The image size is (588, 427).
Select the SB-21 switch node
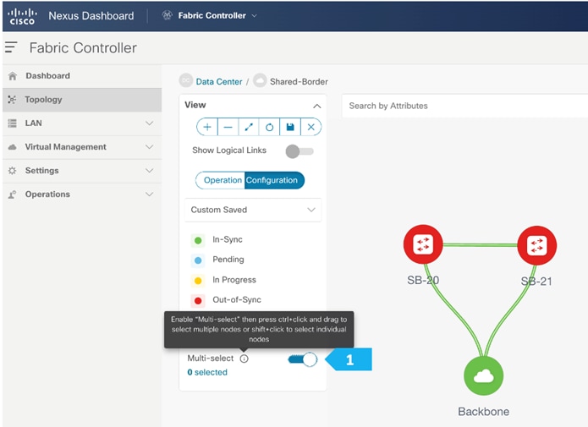(x=536, y=245)
